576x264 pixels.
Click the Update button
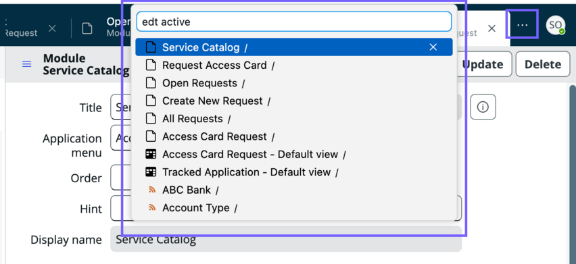pyautogui.click(x=482, y=64)
